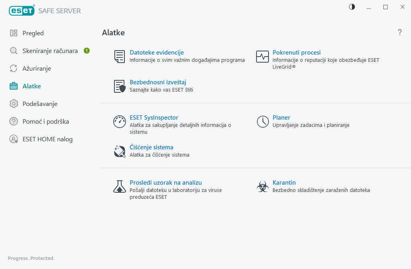Click the Datoteke evidencije document icon
Image resolution: width=411 pixels, height=269 pixels.
[119, 56]
